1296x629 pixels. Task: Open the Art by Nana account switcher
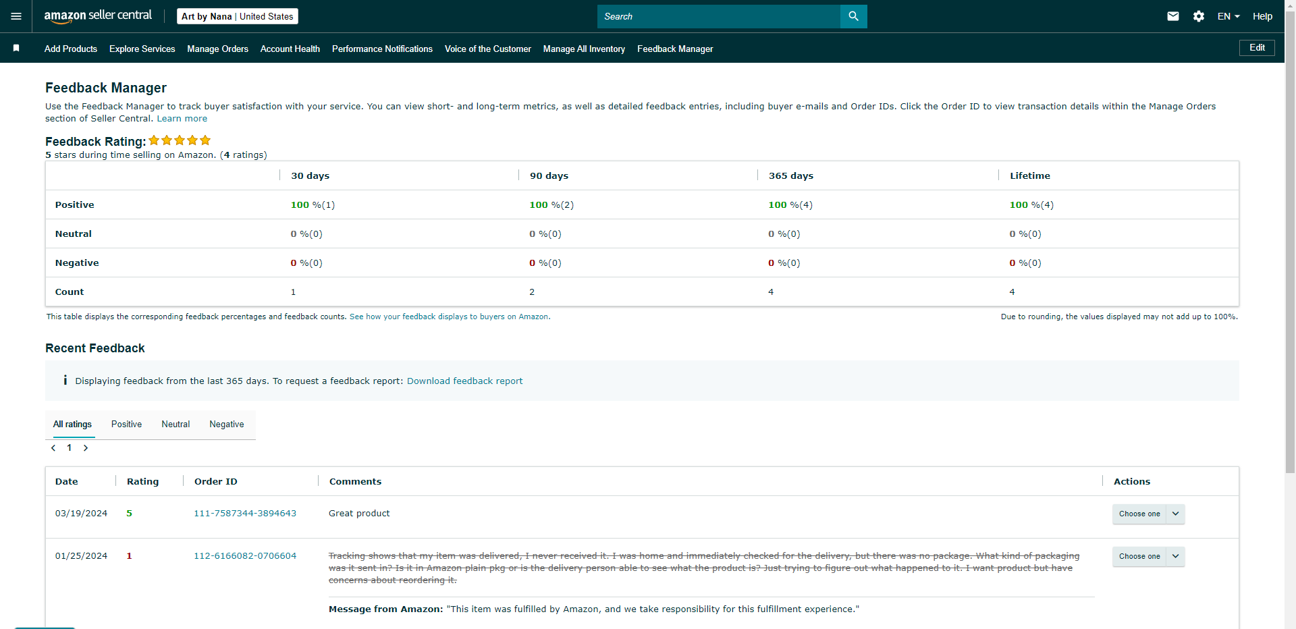coord(238,16)
